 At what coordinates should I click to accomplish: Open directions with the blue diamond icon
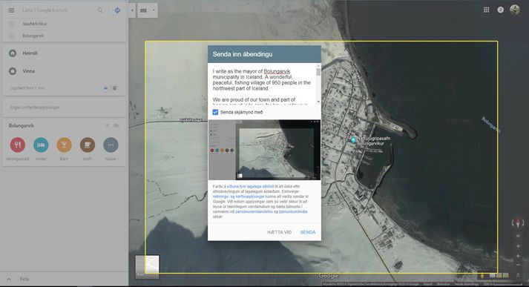[x=117, y=10]
